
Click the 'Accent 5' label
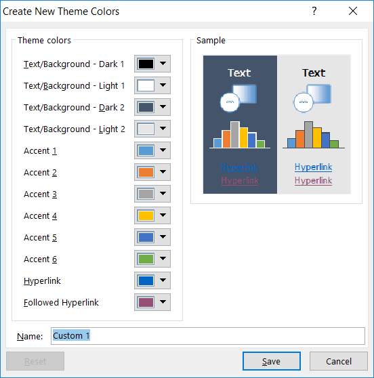40,238
